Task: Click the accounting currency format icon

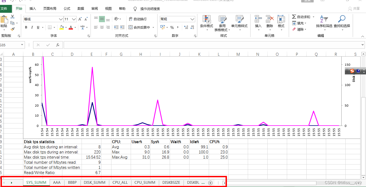Action: 163,27
